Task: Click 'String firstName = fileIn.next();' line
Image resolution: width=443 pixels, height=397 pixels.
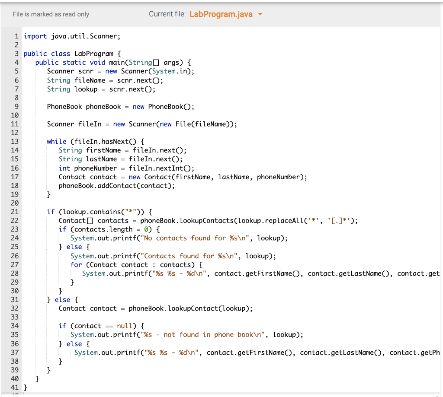Action: tap(122, 150)
